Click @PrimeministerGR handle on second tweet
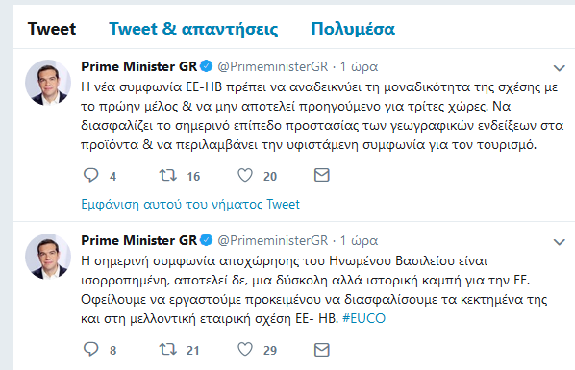 (x=273, y=240)
